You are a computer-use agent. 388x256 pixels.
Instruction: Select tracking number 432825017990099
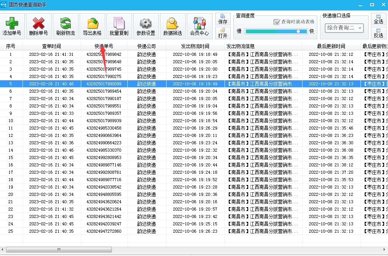(x=104, y=84)
